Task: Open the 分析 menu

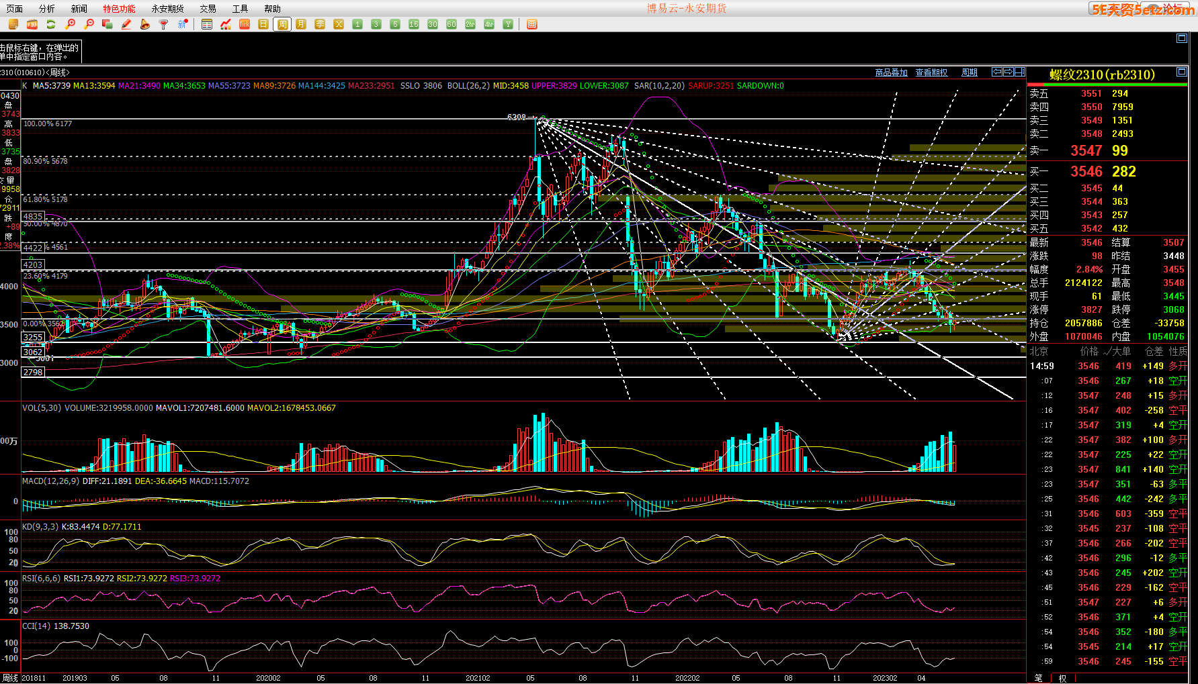Action: tap(46, 9)
